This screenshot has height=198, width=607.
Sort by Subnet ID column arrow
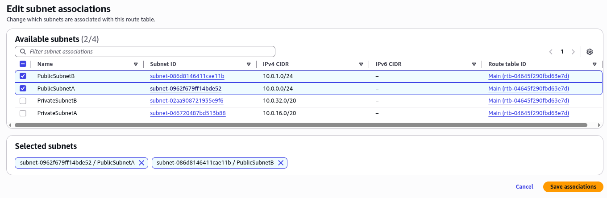(249, 64)
